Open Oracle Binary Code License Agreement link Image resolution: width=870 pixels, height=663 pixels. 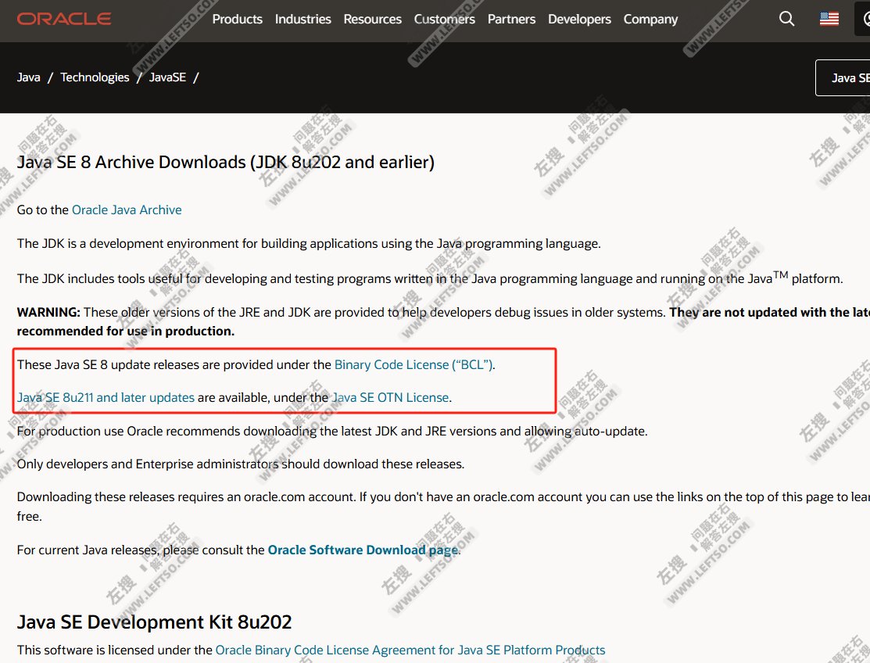(x=410, y=650)
